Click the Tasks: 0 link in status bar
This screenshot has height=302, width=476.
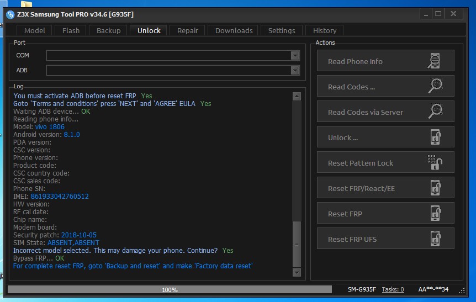coord(393,289)
